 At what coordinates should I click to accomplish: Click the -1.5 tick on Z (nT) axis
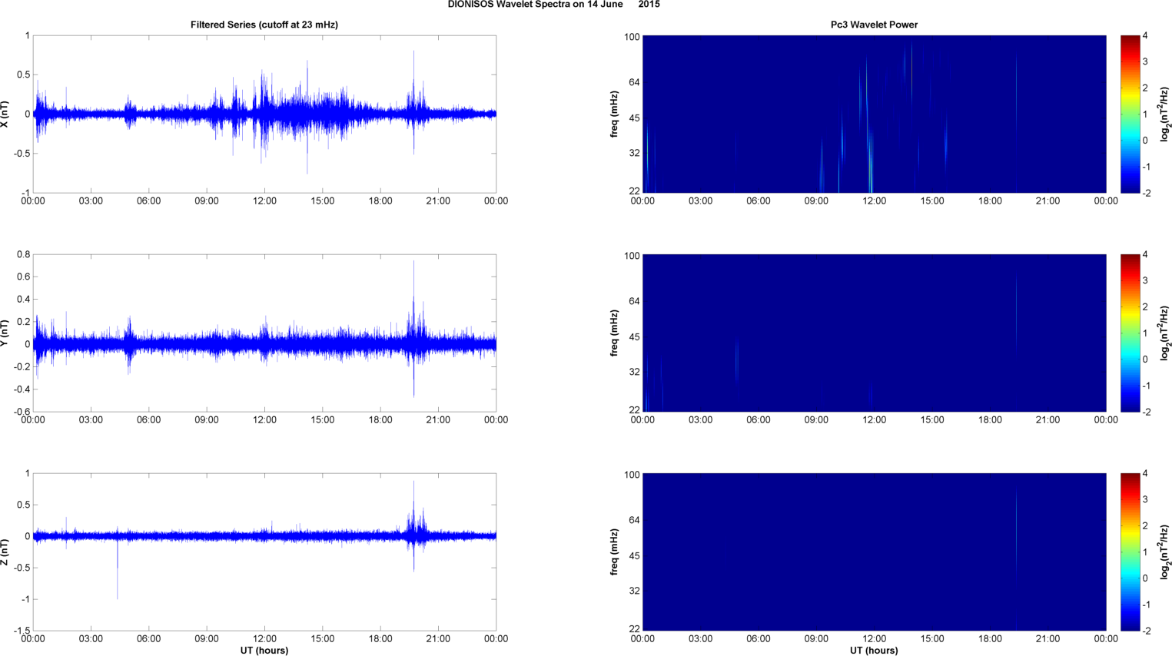point(22,631)
